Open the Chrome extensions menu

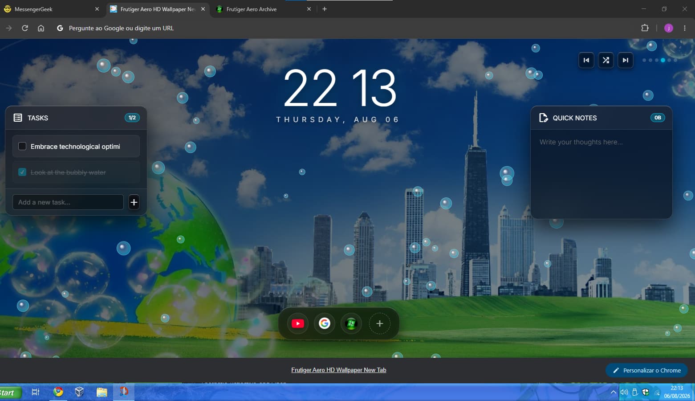click(645, 28)
